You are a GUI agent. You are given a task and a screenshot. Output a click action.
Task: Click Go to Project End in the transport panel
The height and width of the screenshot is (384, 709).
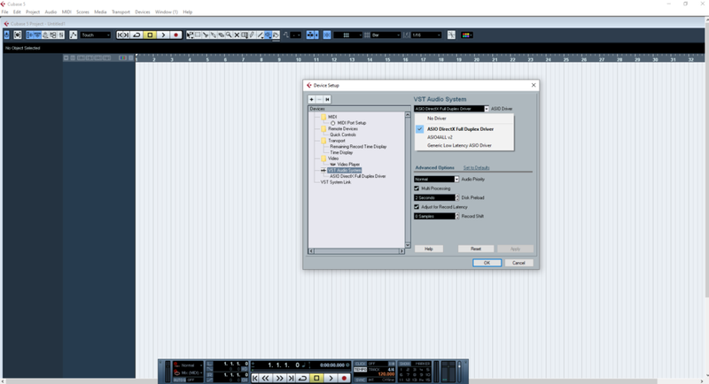(x=291, y=378)
